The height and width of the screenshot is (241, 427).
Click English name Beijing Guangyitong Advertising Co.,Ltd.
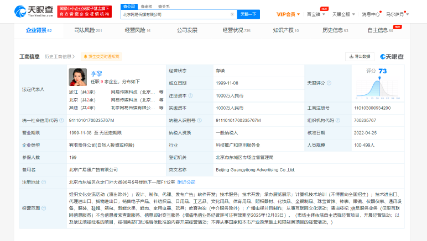pos(256,170)
